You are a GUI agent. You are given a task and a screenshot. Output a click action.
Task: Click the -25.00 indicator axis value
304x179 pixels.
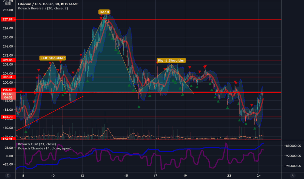click(x=8, y=164)
